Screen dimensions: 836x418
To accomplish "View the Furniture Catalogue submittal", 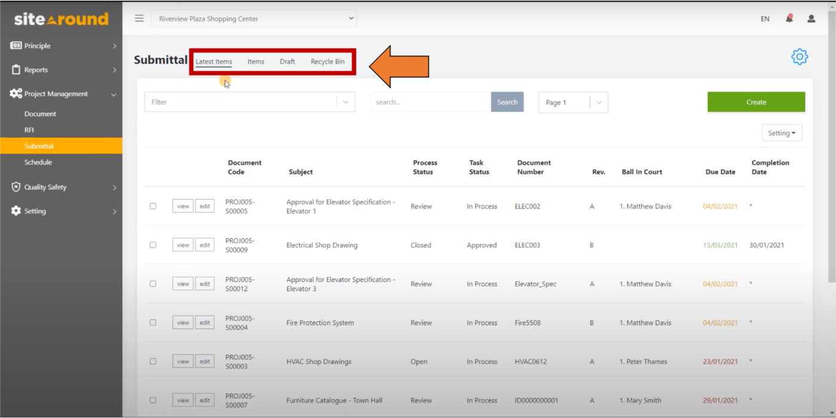I will coord(183,400).
